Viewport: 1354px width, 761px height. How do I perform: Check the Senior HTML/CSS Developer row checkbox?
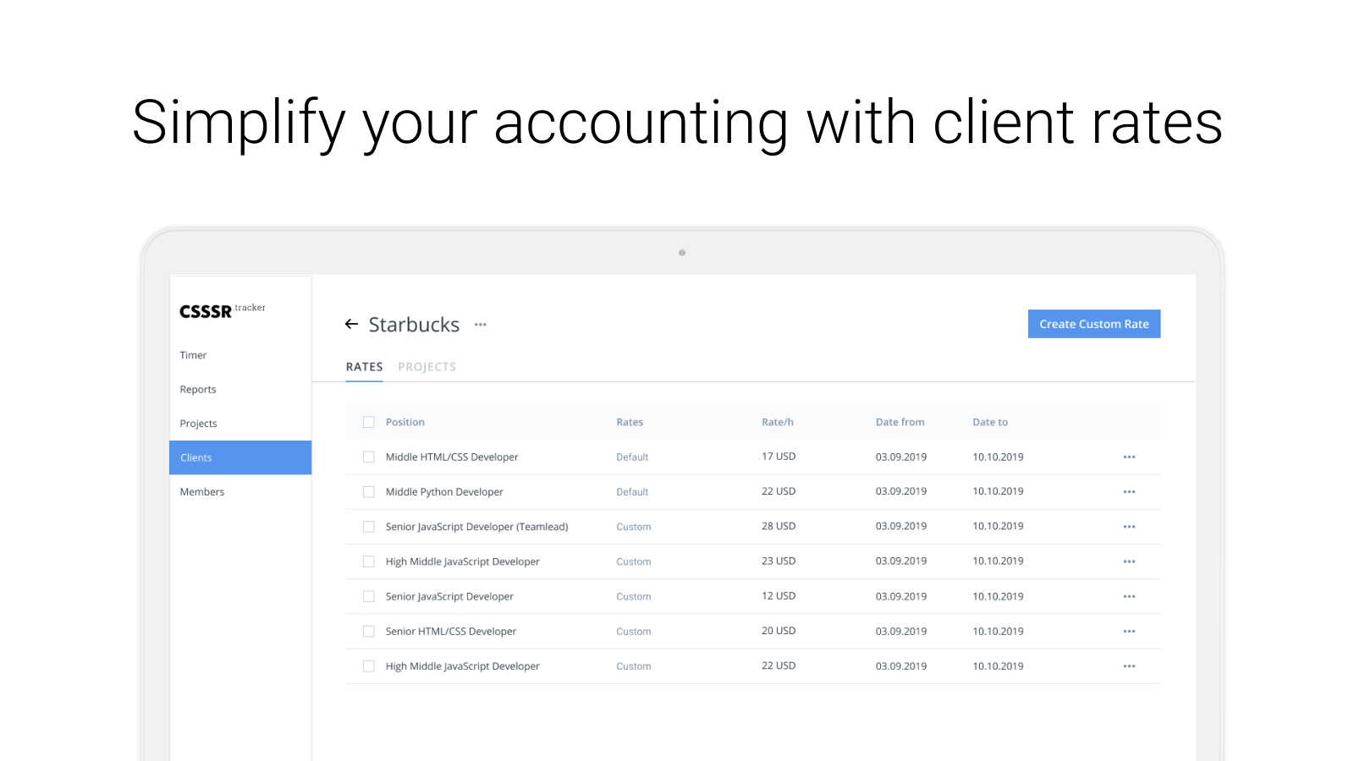pos(369,632)
